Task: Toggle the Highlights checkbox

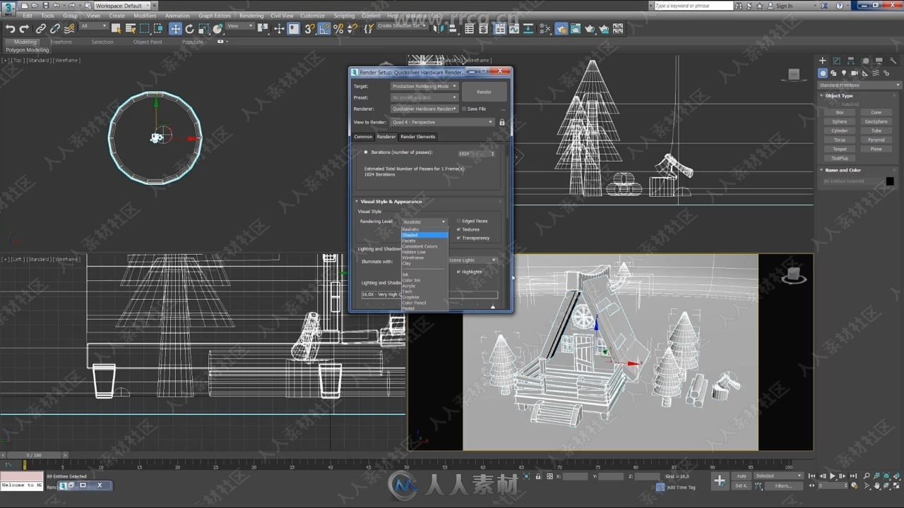Action: point(459,272)
